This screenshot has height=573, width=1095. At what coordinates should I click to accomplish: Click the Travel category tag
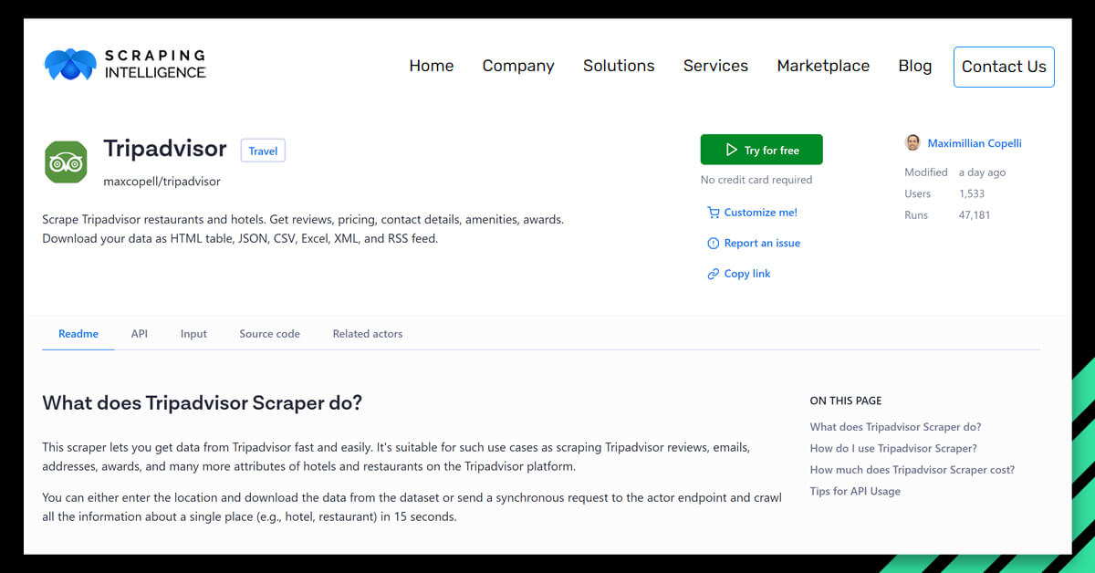(263, 151)
